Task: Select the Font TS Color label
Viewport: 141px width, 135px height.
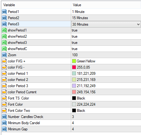Action: coord(18,98)
